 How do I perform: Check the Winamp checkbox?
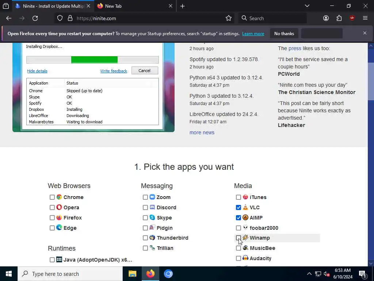pos(238,238)
